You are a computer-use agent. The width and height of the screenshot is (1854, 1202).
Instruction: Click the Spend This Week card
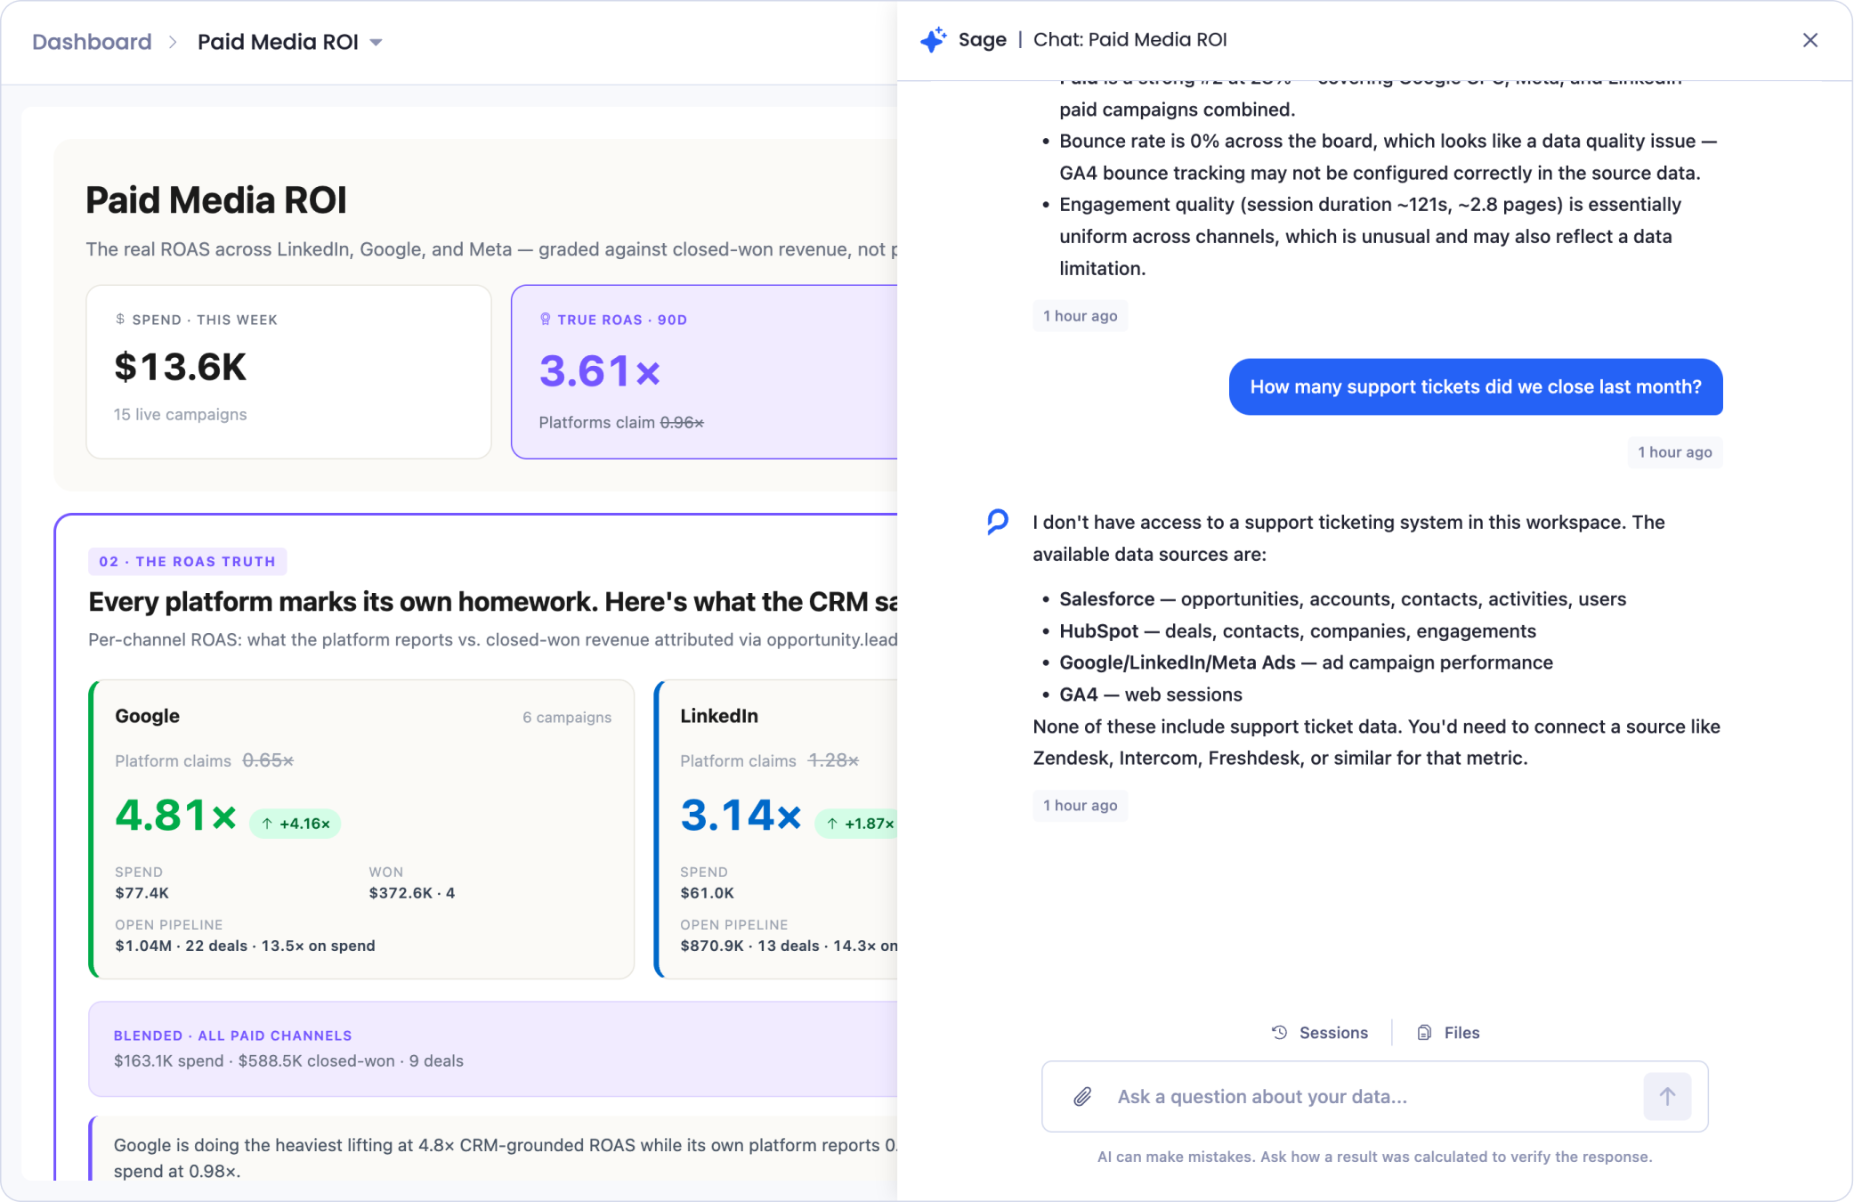pos(289,372)
